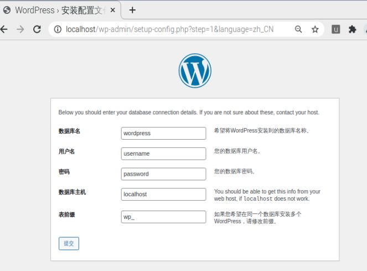Open the gray 'u' extension icon
The width and height of the screenshot is (367, 271).
pyautogui.click(x=335, y=29)
